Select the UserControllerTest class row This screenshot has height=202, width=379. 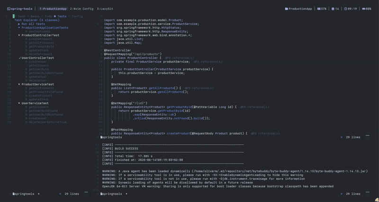[x=38, y=58]
